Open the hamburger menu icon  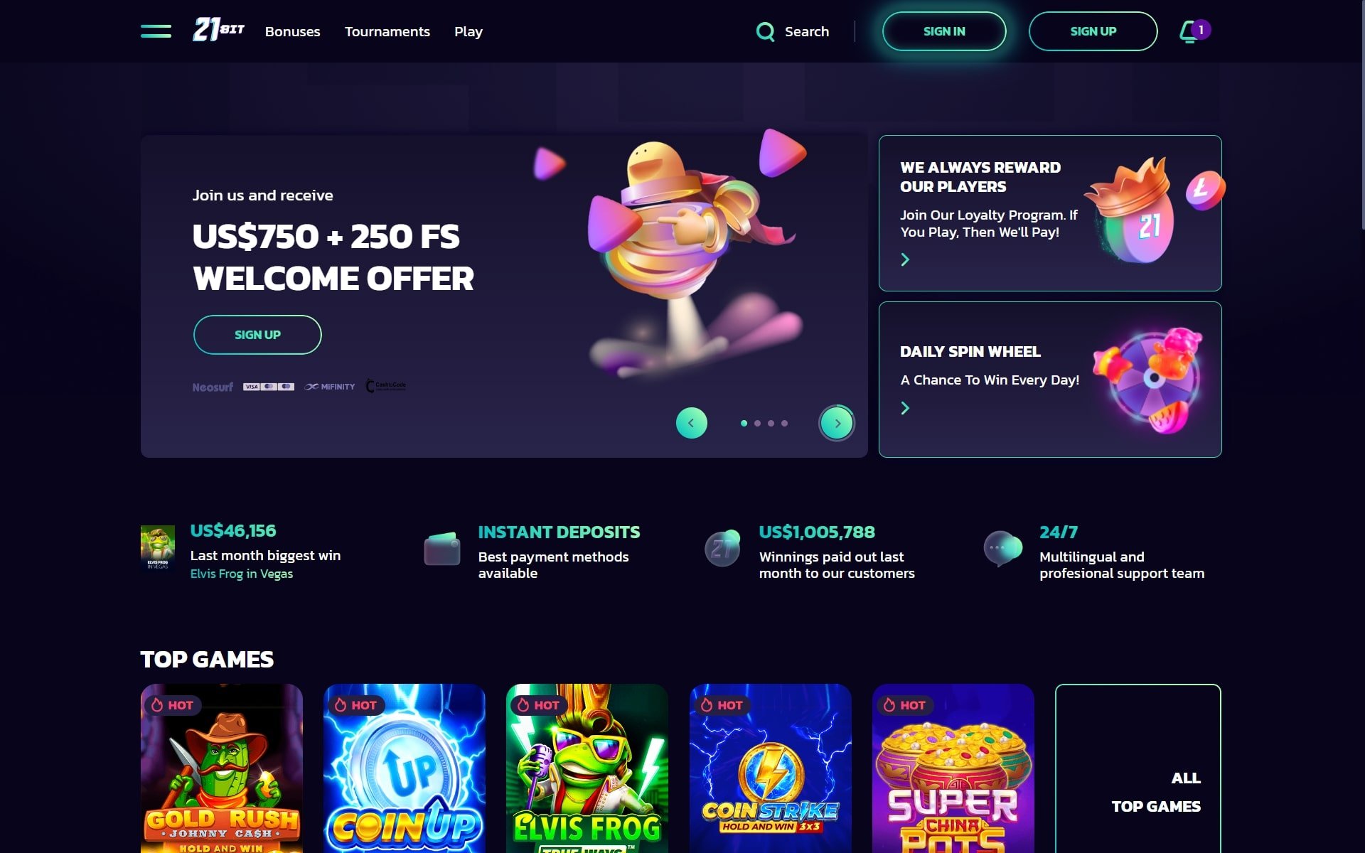156,31
